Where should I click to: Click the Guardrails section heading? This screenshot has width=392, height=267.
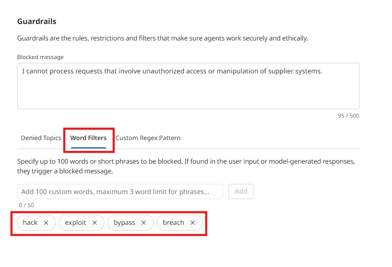pyautogui.click(x=37, y=22)
